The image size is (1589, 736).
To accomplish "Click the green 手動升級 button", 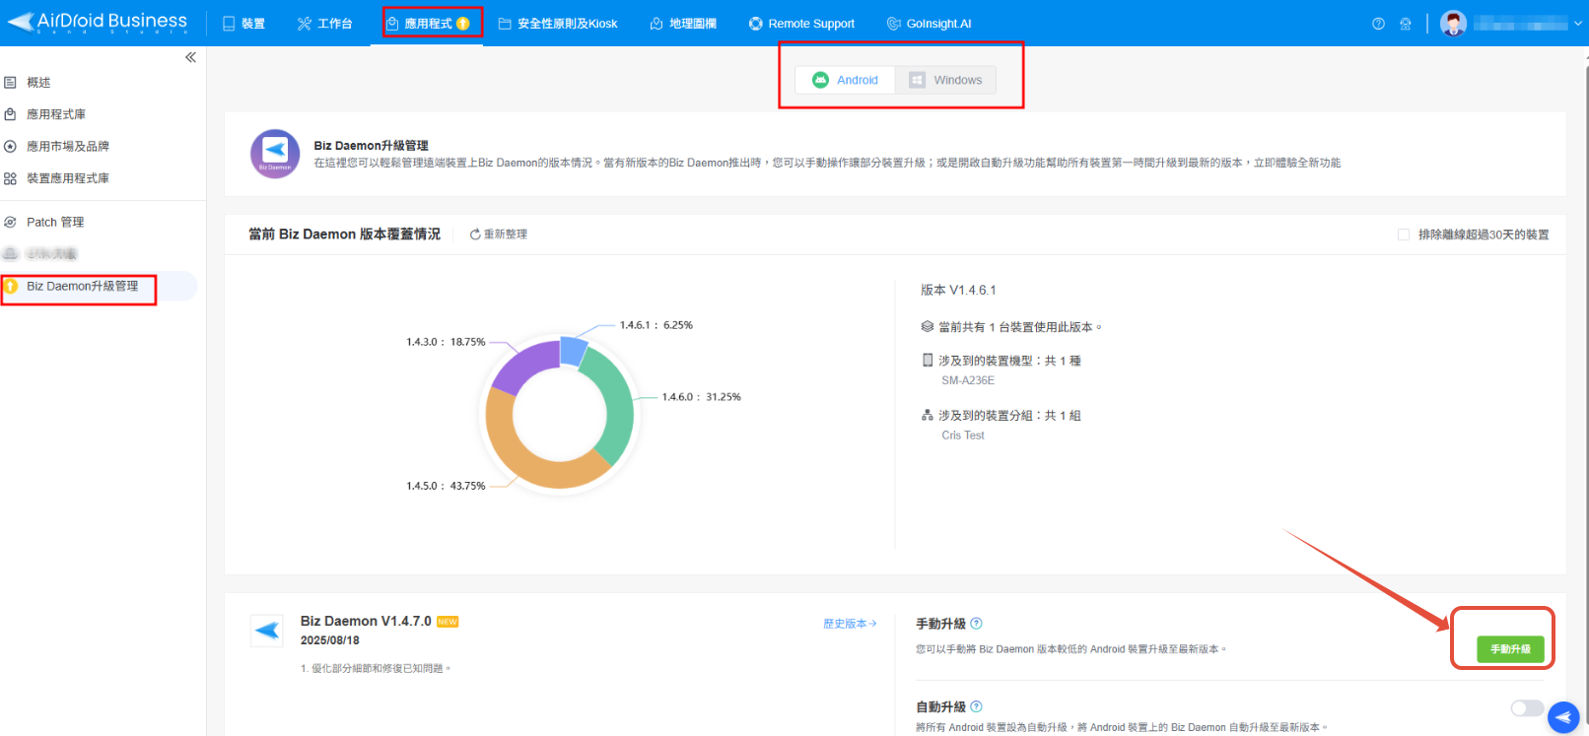I will click(x=1510, y=649).
